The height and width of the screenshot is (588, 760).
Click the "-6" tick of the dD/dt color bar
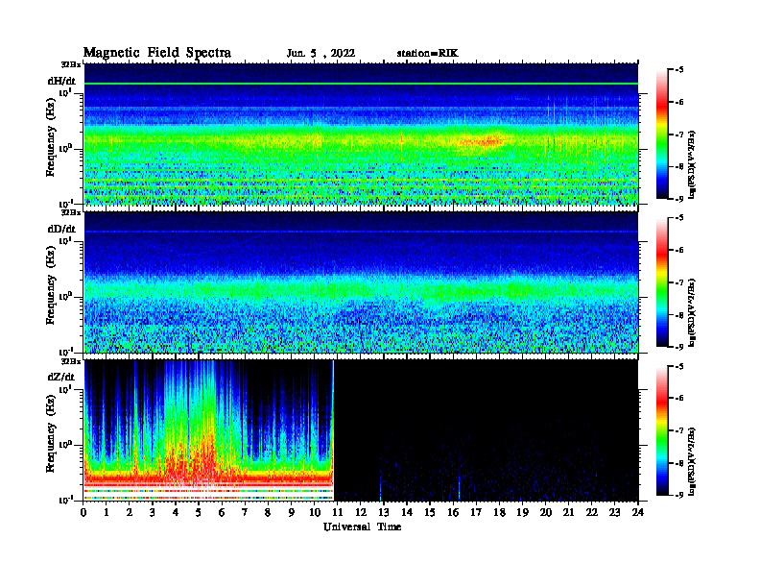[x=679, y=251]
